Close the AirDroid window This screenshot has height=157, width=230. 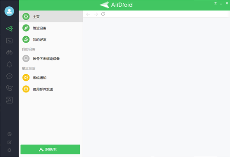click(x=227, y=3)
